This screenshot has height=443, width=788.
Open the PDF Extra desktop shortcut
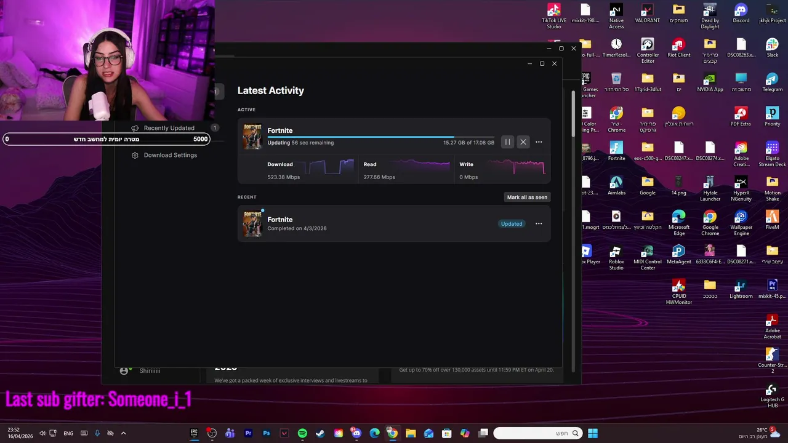pyautogui.click(x=741, y=117)
